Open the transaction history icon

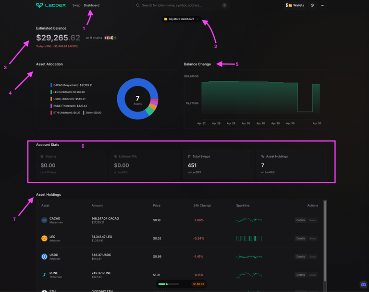(312, 5)
